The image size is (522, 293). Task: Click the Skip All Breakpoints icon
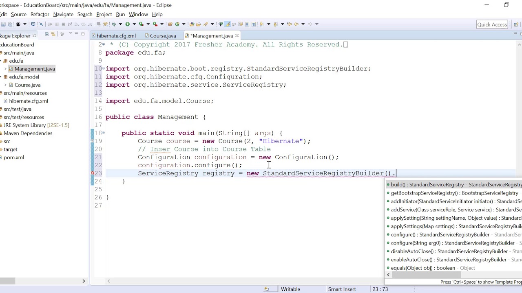pyautogui.click(x=41, y=24)
